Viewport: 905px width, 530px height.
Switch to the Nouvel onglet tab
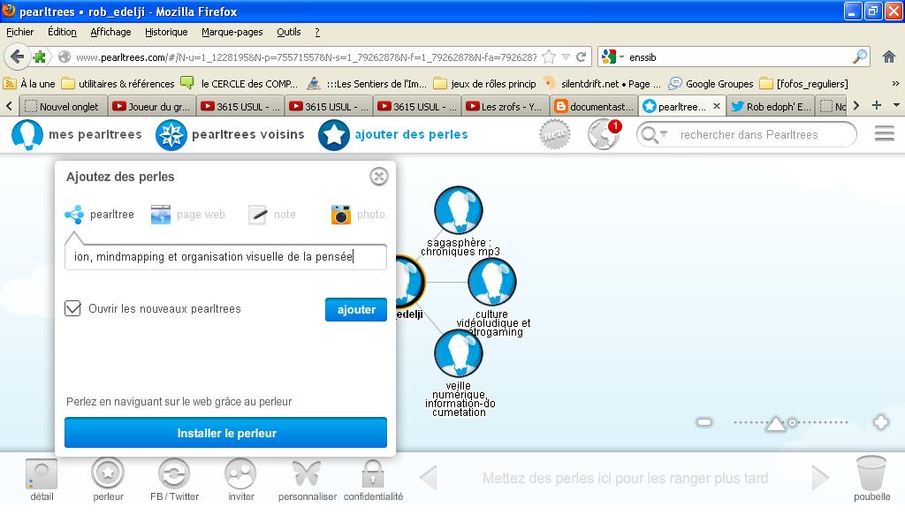click(63, 107)
